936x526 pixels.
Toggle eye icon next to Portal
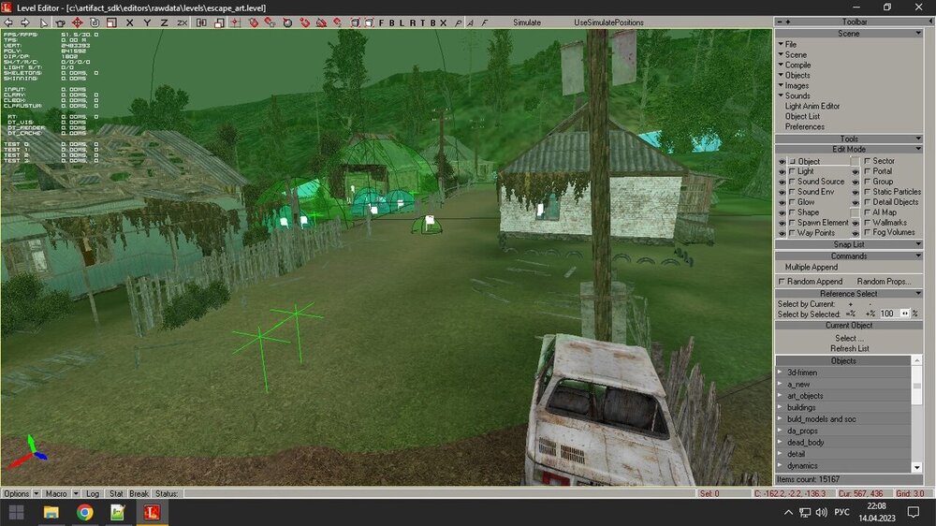click(x=856, y=171)
